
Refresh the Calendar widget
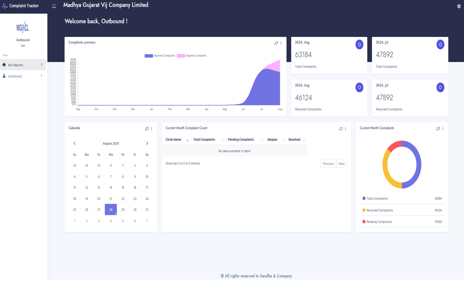click(147, 129)
